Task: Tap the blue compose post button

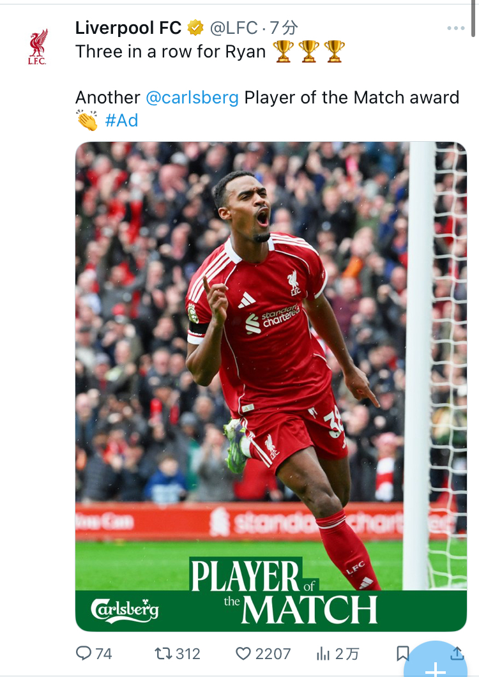Action: [436, 660]
